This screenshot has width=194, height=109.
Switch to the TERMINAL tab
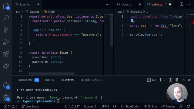point(68,80)
